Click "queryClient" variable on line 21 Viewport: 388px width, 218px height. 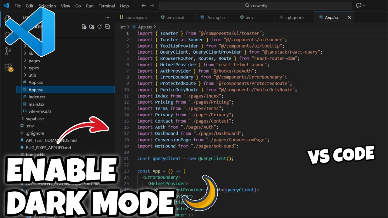(166, 159)
